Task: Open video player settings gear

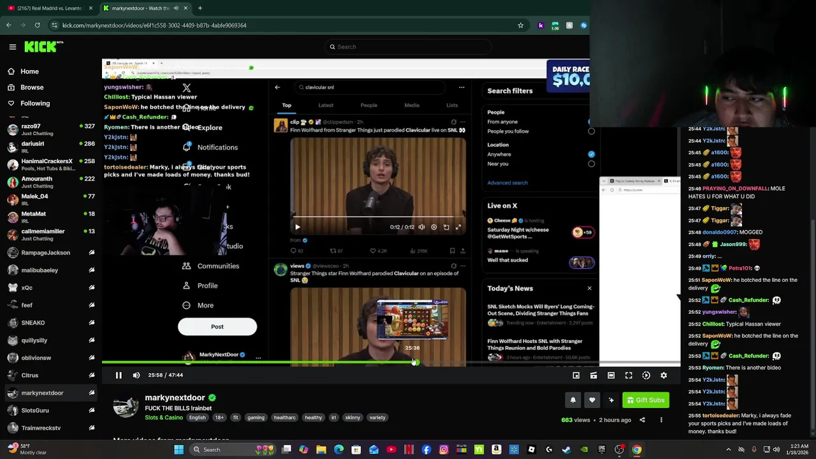Action: tap(664, 375)
